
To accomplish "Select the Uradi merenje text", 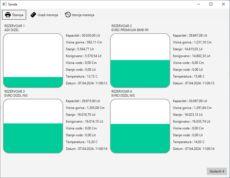I will [48, 15].
